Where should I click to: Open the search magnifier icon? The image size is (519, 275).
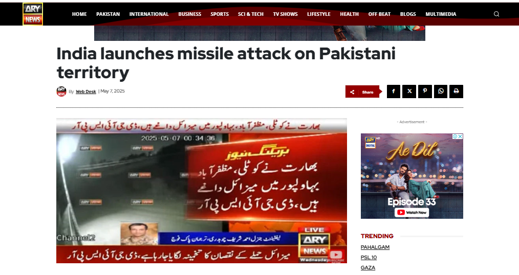(496, 14)
